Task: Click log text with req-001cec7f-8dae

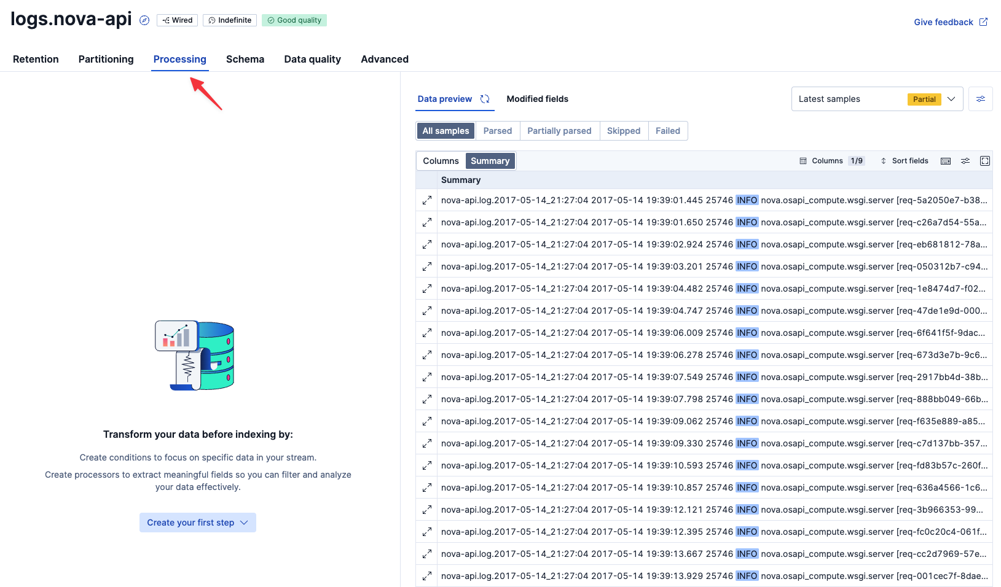Action: point(714,576)
